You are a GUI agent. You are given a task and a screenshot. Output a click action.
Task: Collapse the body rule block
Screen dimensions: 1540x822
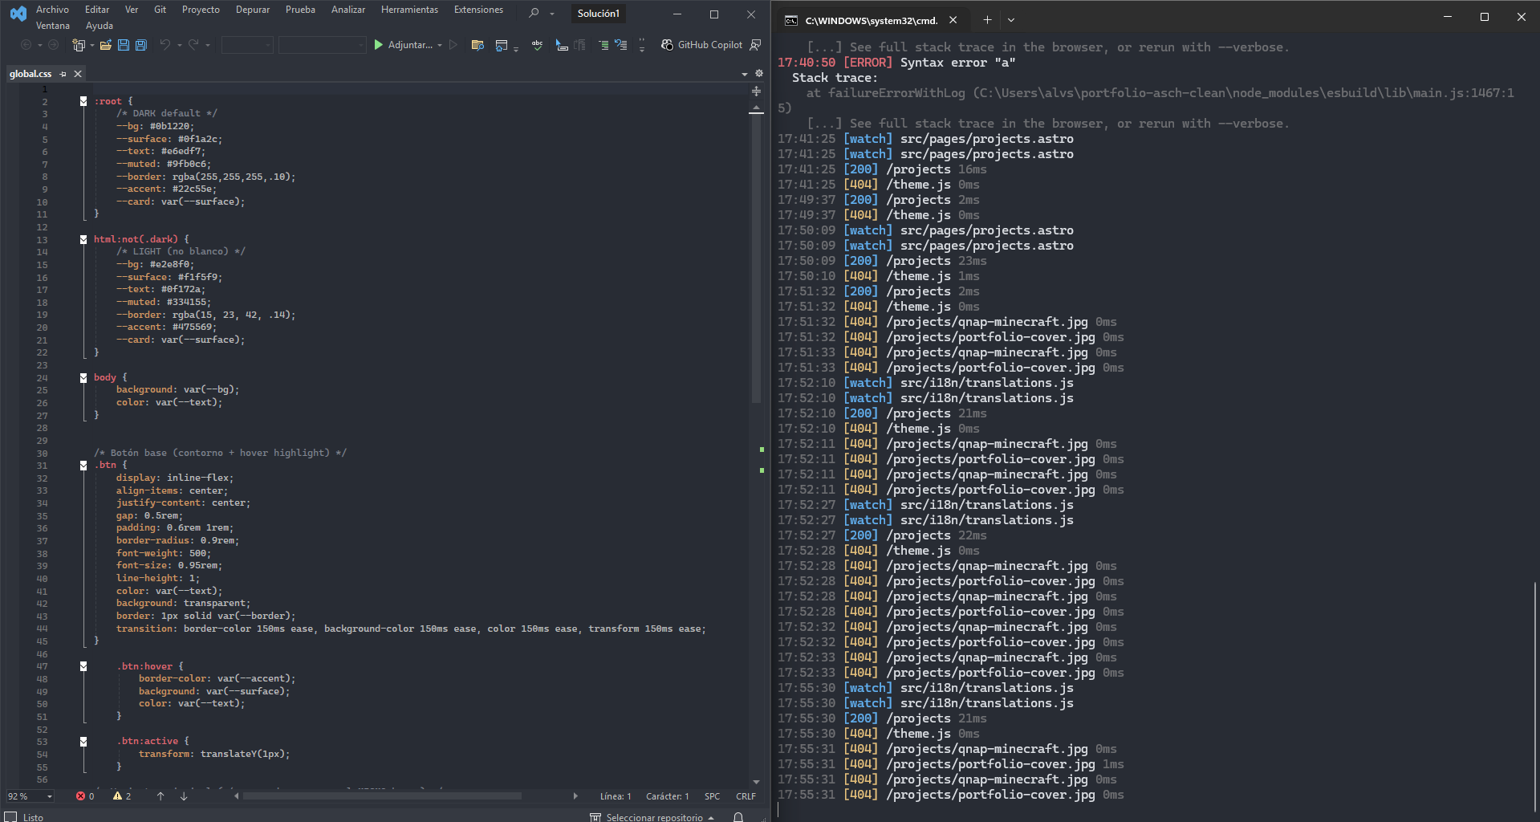pyautogui.click(x=83, y=377)
